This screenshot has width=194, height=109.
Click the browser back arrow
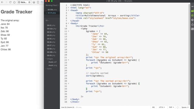pyautogui.click(x=2, y=2)
